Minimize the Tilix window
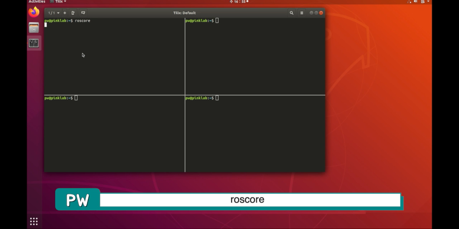This screenshot has height=229, width=459. pyautogui.click(x=311, y=13)
